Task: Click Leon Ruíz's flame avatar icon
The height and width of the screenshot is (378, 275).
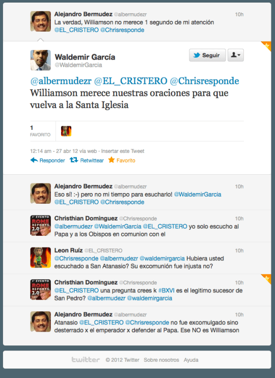Action: [41, 257]
